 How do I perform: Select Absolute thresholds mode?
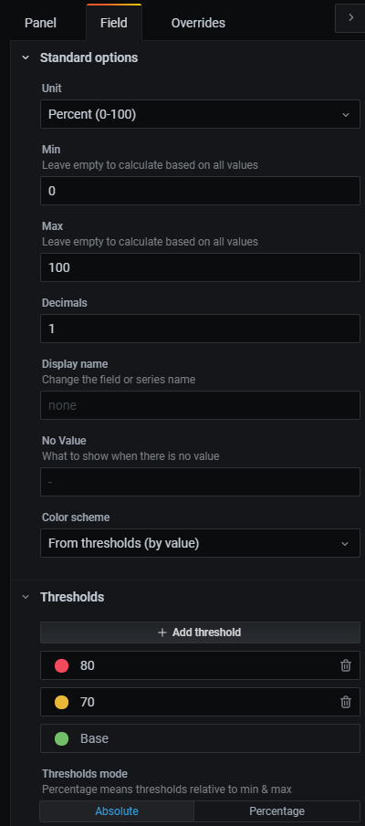tap(117, 810)
